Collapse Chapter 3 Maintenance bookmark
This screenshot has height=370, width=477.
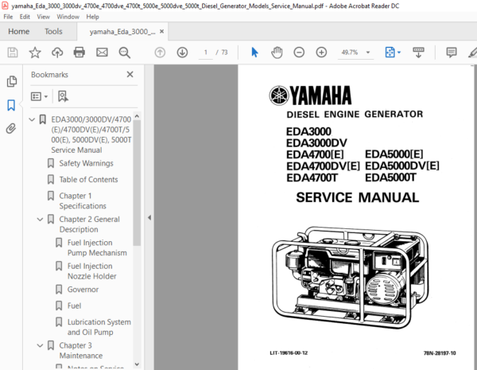(x=40, y=345)
